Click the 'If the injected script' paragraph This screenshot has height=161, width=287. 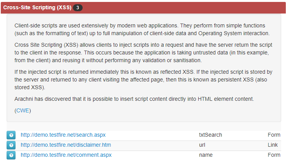tap(143, 80)
